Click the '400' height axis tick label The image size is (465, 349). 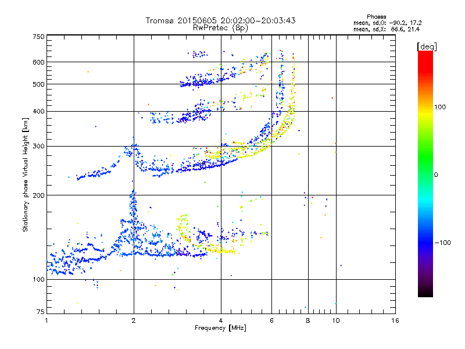[38, 112]
